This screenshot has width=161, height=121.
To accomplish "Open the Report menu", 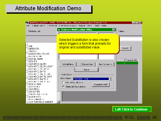I will pyautogui.click(x=82, y=26).
